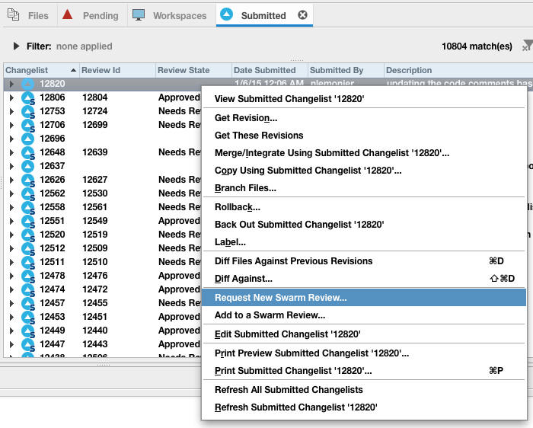Click changelist icon for 12511

[x=28, y=262]
